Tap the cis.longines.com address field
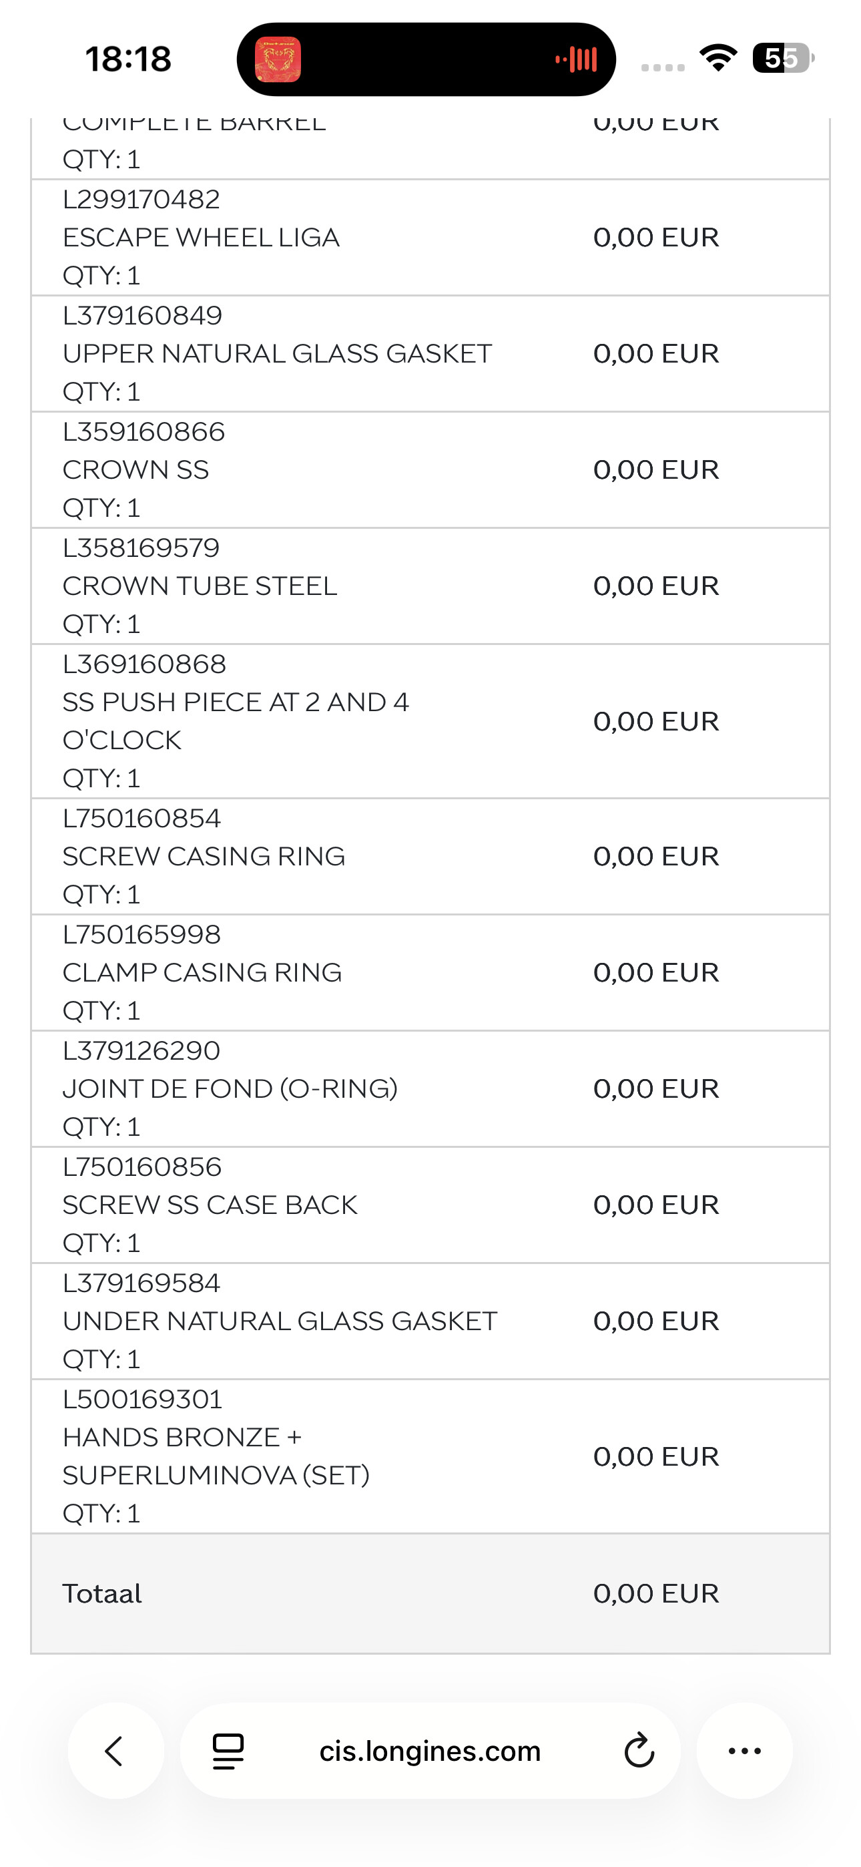 (430, 1751)
